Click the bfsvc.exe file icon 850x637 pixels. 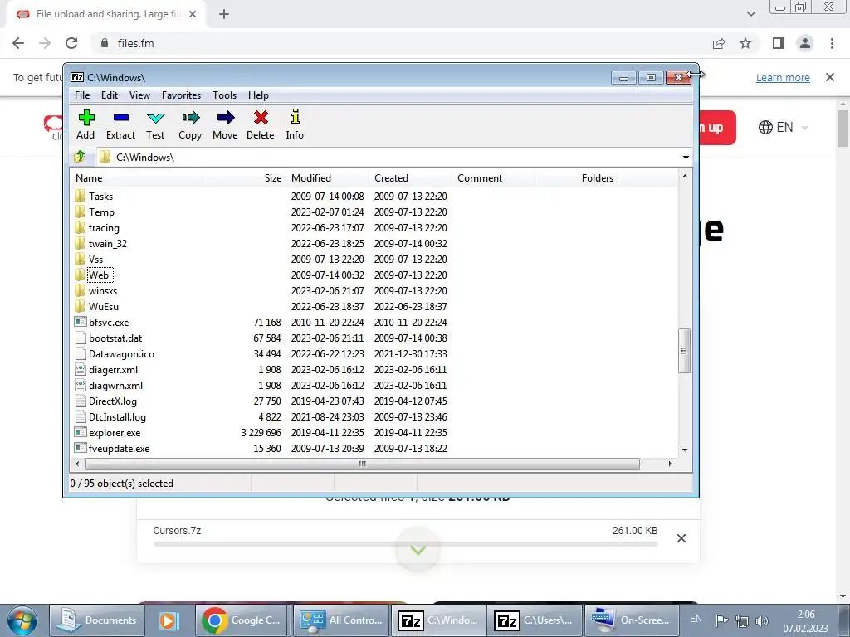coord(81,322)
